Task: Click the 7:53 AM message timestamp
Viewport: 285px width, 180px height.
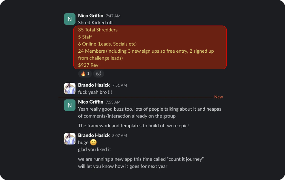Action: [x=113, y=102]
